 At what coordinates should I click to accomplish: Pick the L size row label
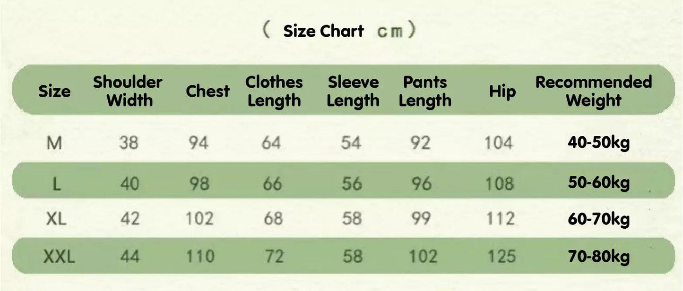(56, 184)
